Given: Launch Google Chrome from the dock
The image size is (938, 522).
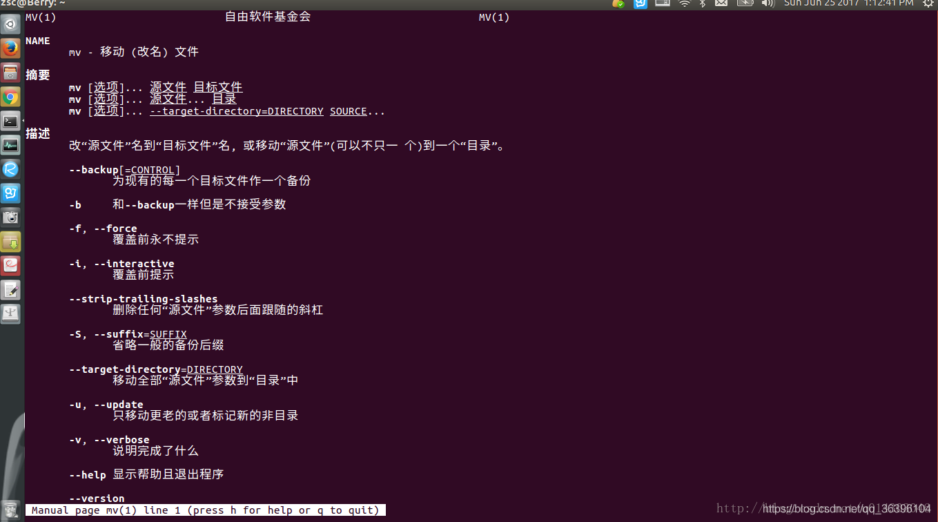Looking at the screenshot, I should (x=10, y=97).
